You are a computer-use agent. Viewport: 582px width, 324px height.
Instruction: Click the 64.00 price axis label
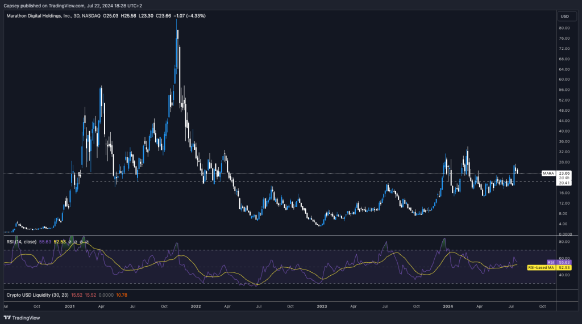pos(564,70)
